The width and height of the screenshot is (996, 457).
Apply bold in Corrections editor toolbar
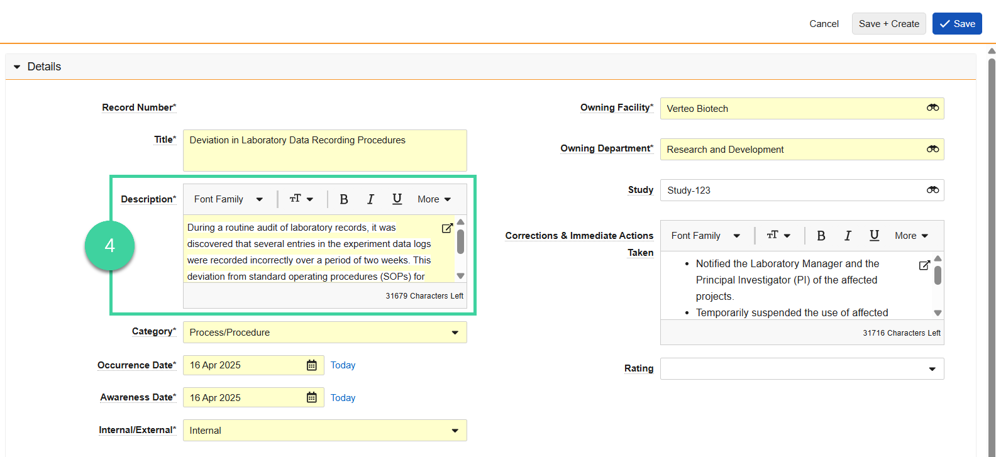point(821,236)
